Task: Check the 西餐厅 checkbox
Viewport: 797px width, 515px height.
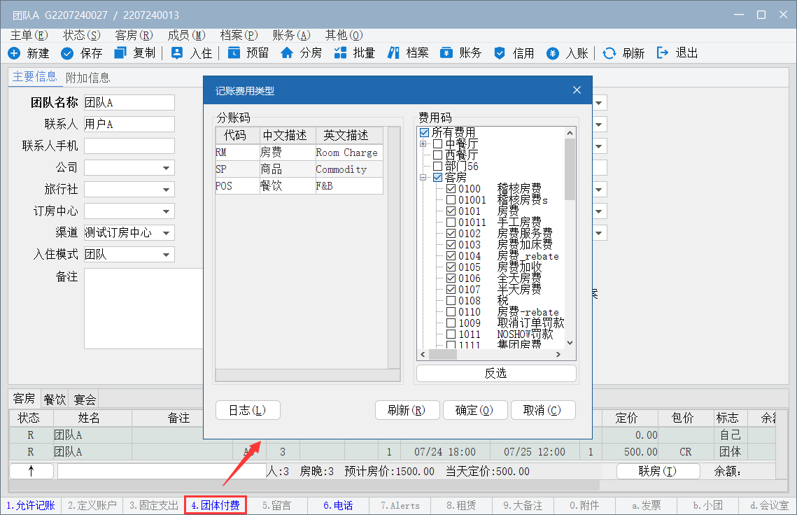Action: [437, 155]
